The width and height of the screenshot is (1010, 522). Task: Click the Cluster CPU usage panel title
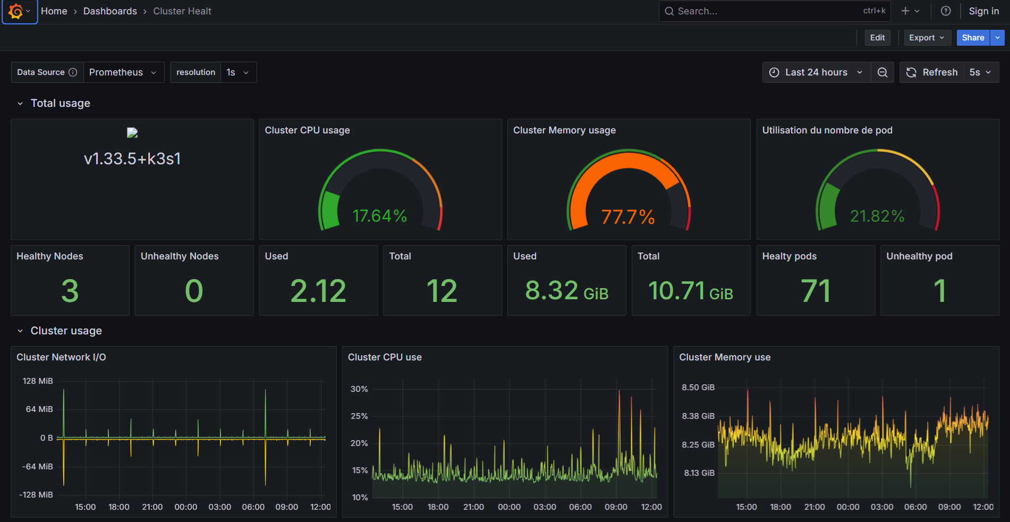click(x=307, y=130)
